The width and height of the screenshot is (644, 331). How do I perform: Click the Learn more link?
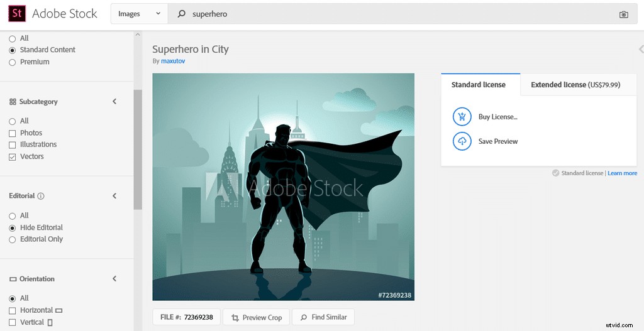(x=622, y=173)
